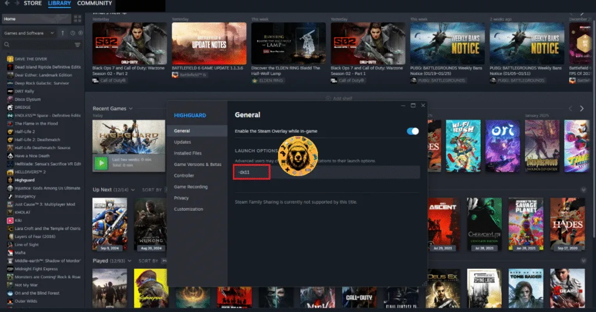This screenshot has height=312, width=596.
Task: Click the Home button in library sidebar
Action: 37,19
